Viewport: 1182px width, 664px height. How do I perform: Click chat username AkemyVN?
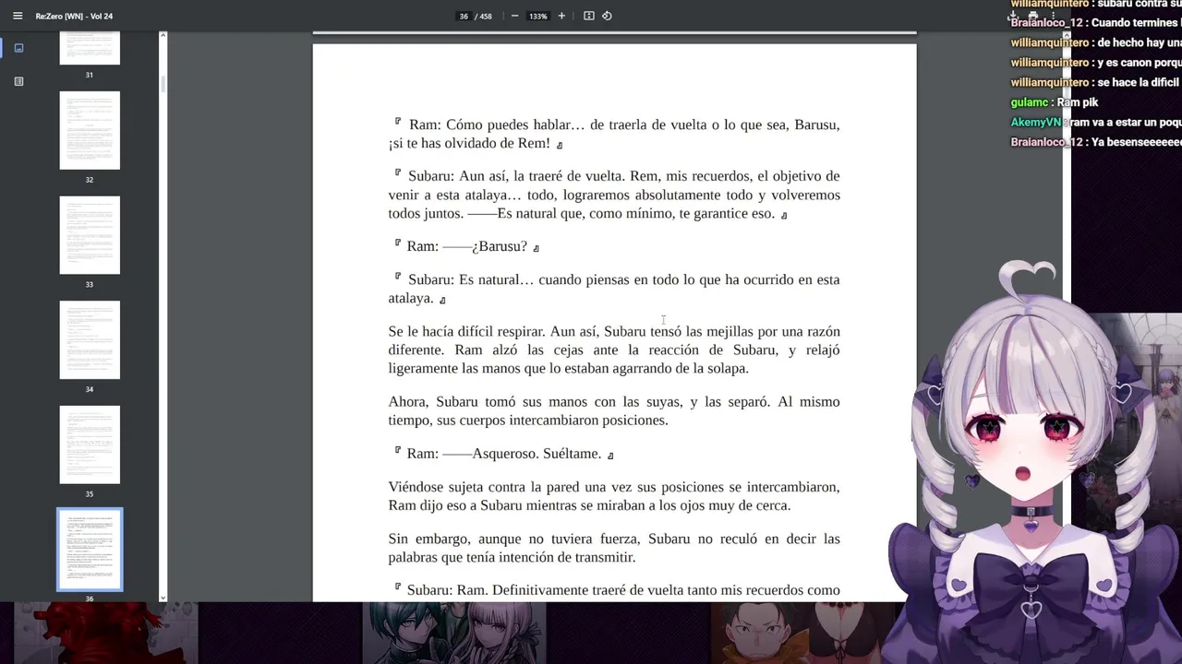(1037, 122)
